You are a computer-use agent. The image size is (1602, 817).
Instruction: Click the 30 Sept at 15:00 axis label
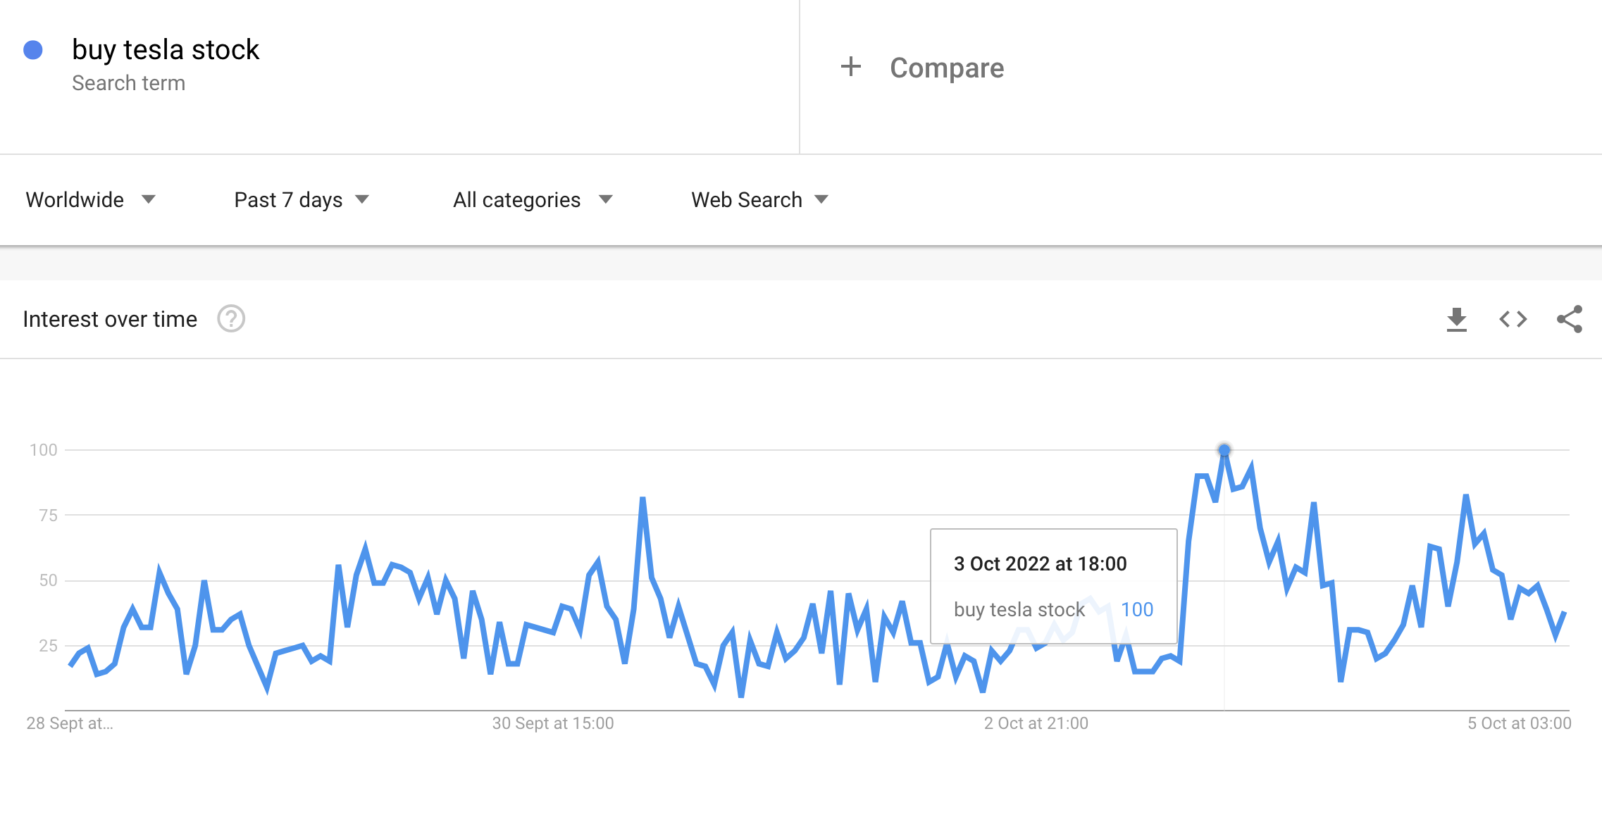(x=553, y=723)
